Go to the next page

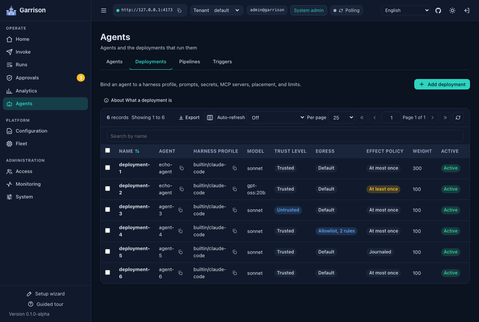[433, 118]
